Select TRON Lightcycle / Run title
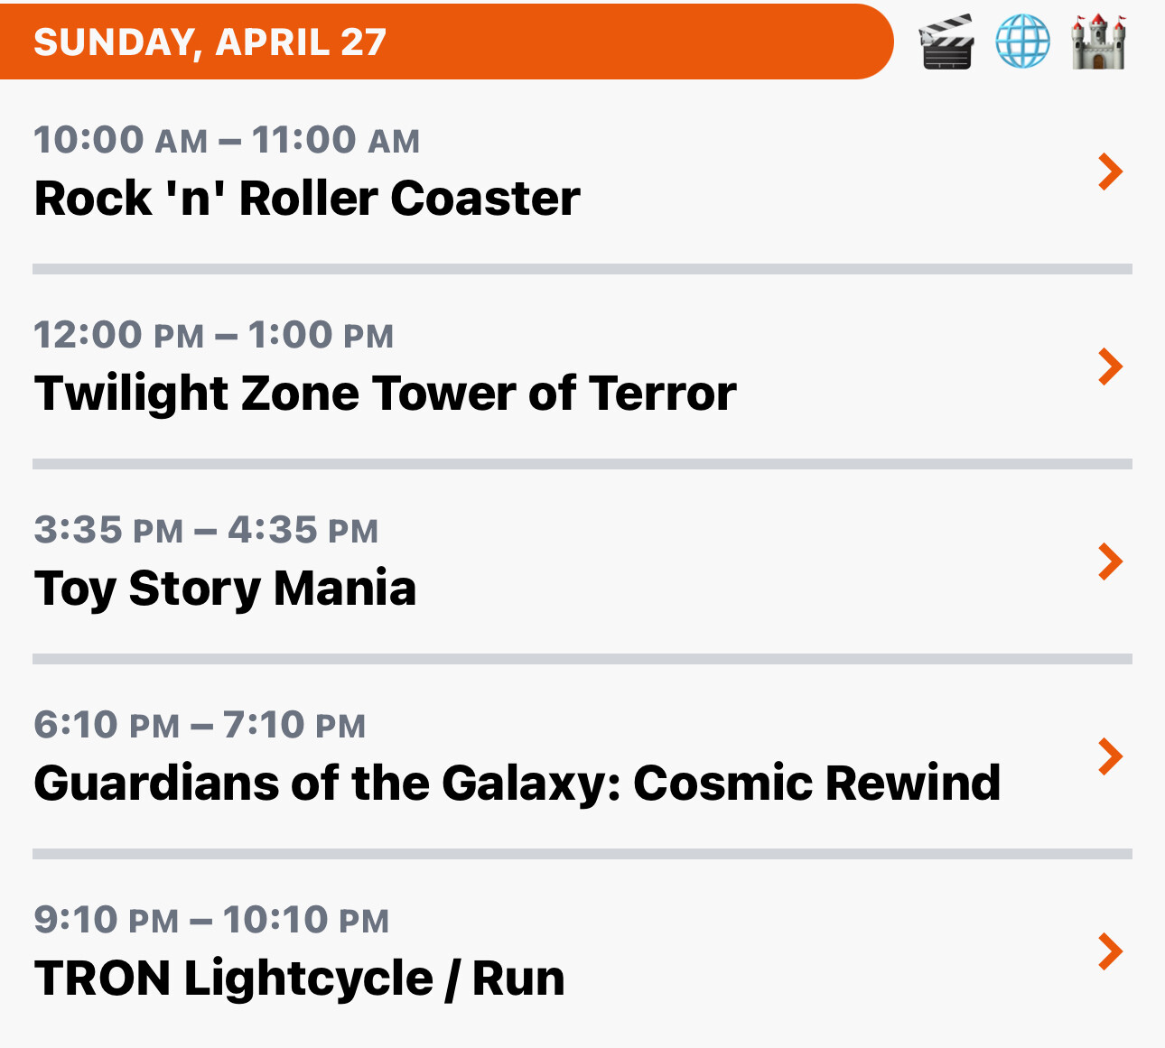 tap(300, 978)
